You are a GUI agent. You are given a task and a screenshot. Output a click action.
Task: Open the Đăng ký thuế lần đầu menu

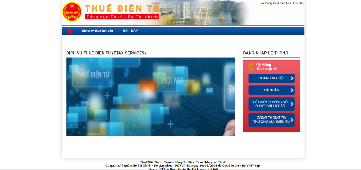tap(97, 31)
